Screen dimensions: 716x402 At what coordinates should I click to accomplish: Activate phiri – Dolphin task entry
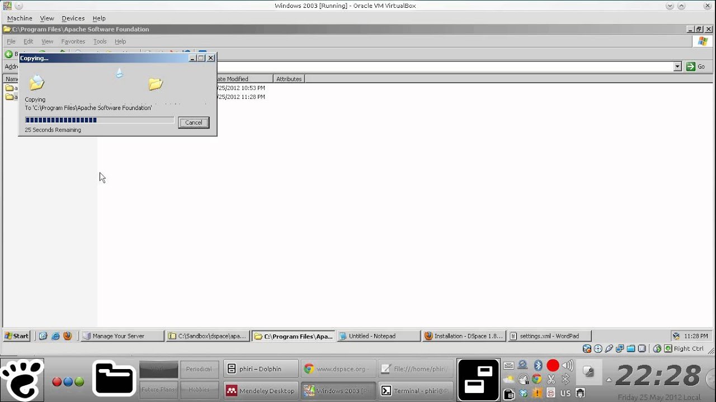coord(261,369)
